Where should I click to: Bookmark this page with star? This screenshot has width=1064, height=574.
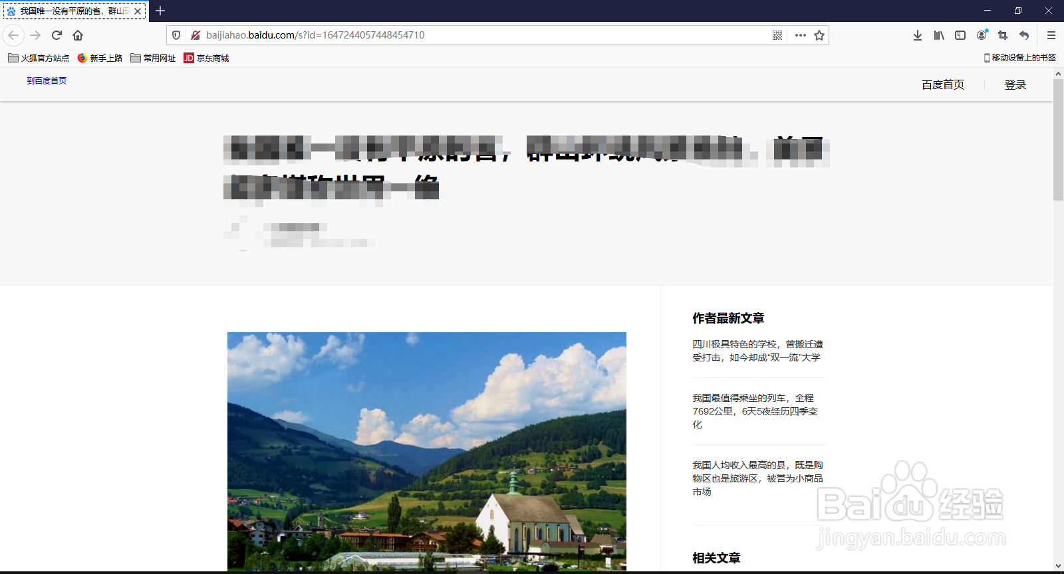(x=819, y=35)
